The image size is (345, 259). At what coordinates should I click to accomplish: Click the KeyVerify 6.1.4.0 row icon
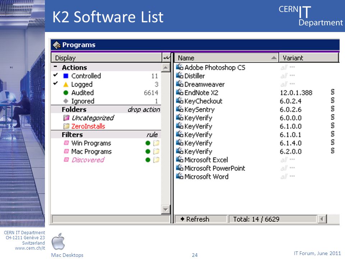pos(180,142)
